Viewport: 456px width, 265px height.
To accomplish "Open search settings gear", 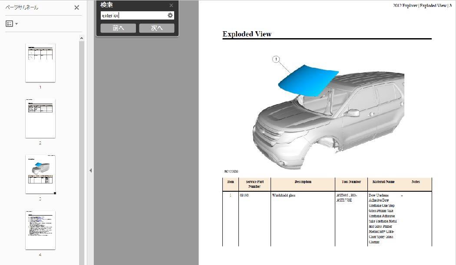I will click(x=170, y=16).
